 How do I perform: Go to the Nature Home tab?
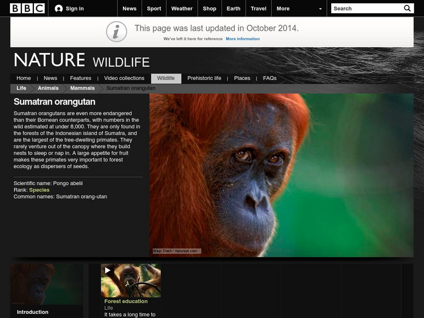point(23,78)
